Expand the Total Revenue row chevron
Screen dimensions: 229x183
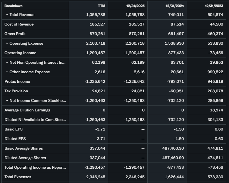coord(7,15)
